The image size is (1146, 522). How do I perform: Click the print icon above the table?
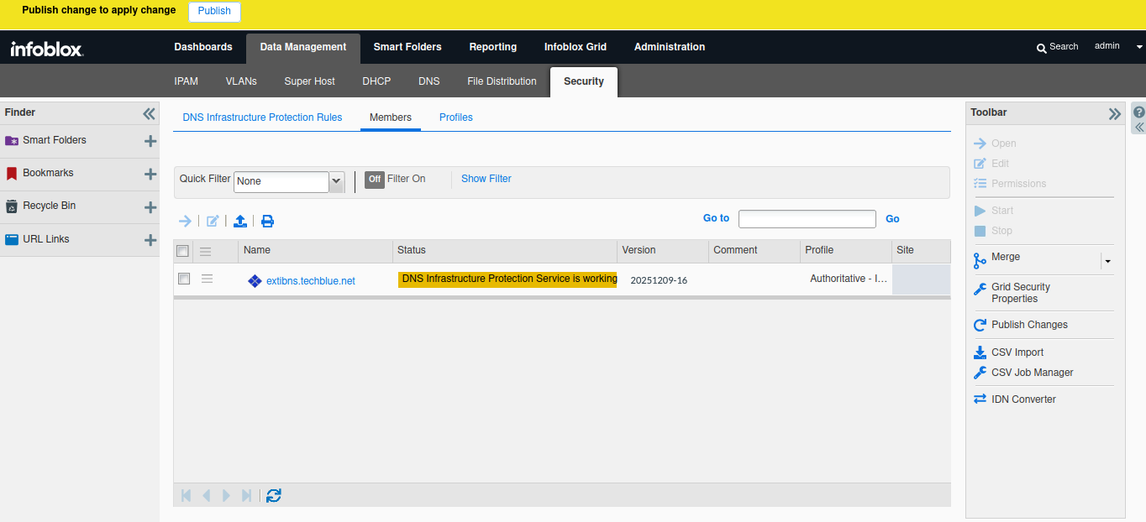pyautogui.click(x=267, y=222)
